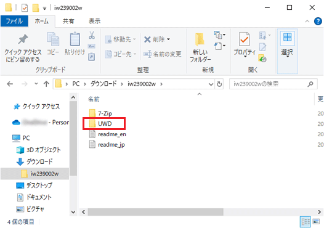Screen dimensions: 324x228
Task: Collapse the ribbon with the chevron
Action: coord(307,21)
